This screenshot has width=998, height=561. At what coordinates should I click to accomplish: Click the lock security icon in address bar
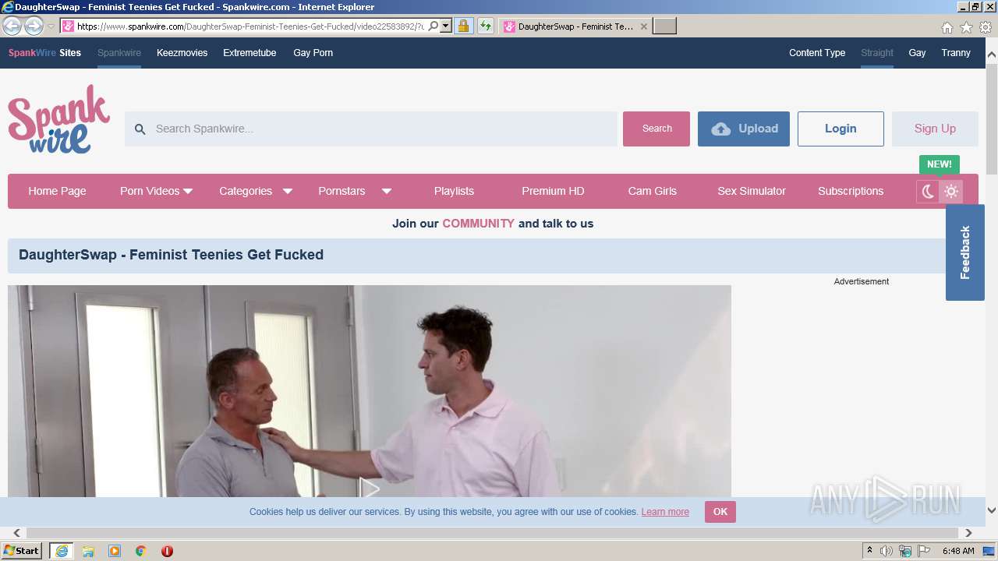click(x=463, y=26)
